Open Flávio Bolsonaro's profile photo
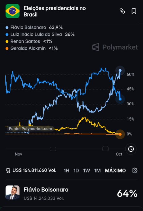143x211 pixels. coord(12,192)
